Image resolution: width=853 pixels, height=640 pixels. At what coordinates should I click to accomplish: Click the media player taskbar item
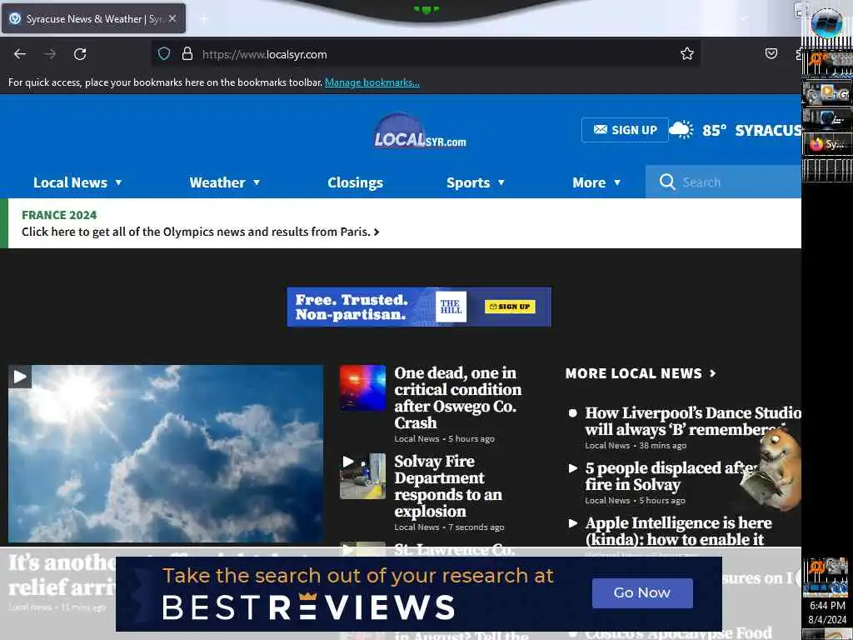point(827,93)
